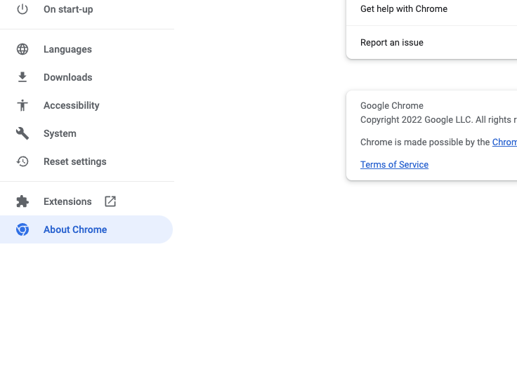517x374 pixels.
Task: Click the Languages globe icon
Action: pyautogui.click(x=22, y=49)
